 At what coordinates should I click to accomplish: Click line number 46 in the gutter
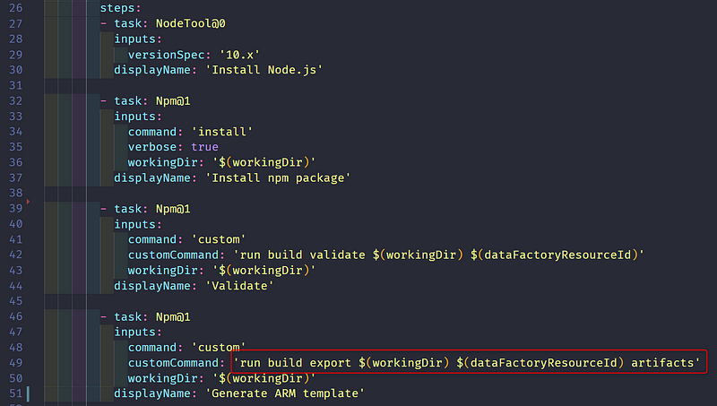[x=14, y=316]
